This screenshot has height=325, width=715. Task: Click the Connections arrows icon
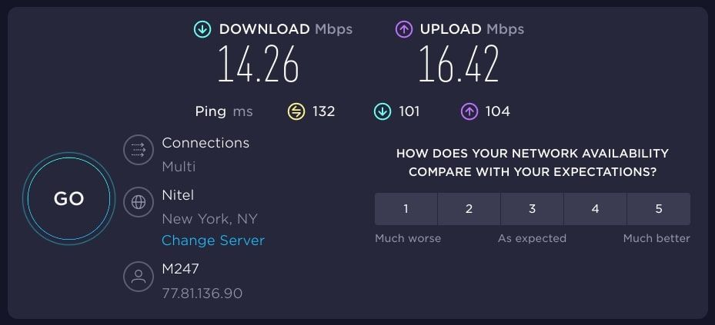click(139, 150)
